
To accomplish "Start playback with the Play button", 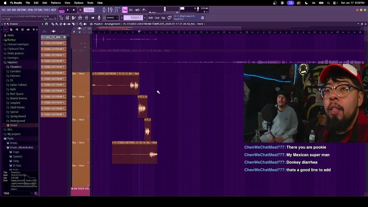I will click(68, 10).
